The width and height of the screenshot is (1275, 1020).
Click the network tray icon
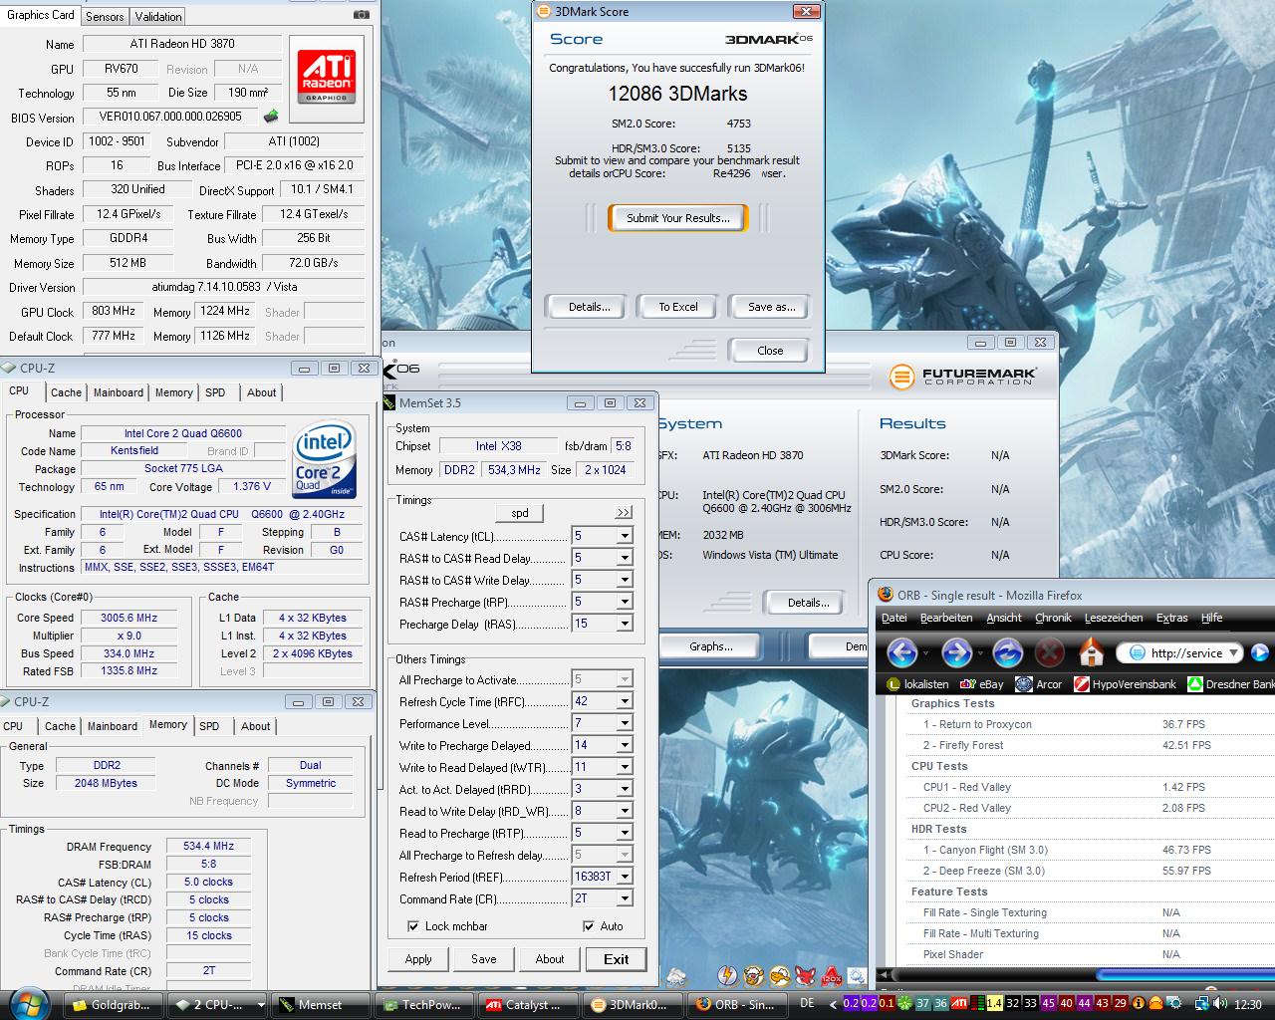pos(1202,1004)
